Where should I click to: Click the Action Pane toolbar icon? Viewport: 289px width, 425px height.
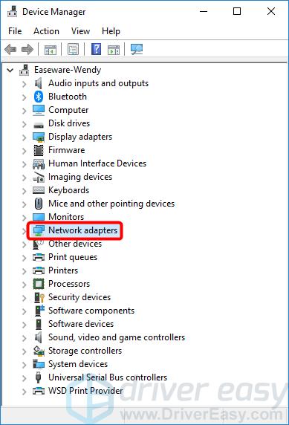(x=114, y=50)
